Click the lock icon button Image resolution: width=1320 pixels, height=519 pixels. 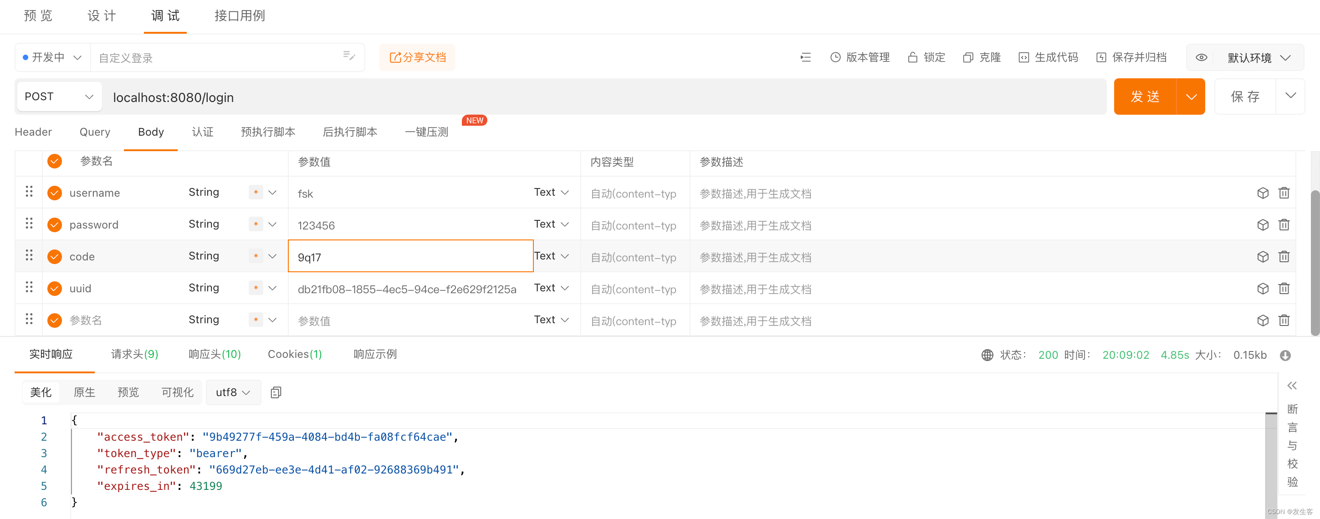pyautogui.click(x=913, y=57)
